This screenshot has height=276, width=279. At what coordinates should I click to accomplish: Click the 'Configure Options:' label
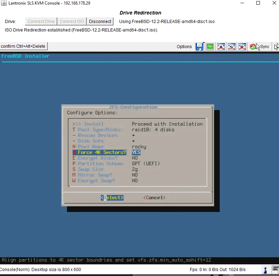(92, 113)
